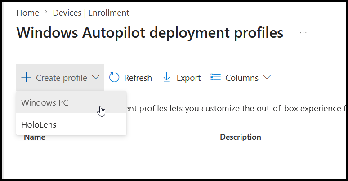Click the Export download arrow icon

[x=166, y=78]
